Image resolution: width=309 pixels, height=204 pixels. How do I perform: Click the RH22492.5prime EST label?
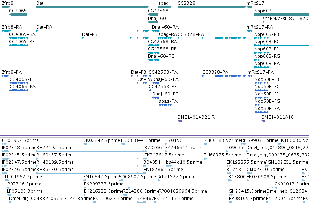point(55,148)
